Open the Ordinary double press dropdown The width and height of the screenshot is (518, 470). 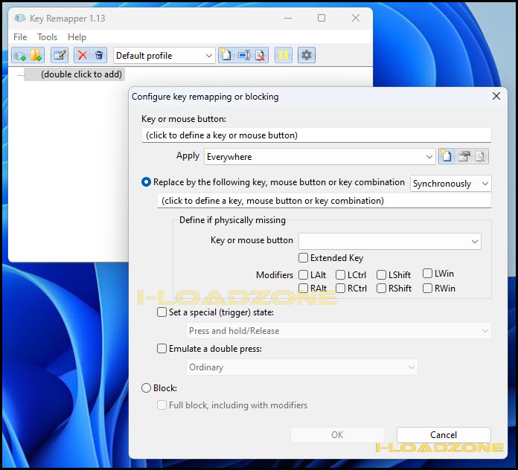click(302, 367)
